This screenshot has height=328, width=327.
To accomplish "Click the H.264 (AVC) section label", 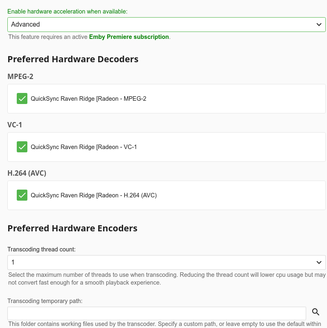I will [x=27, y=173].
